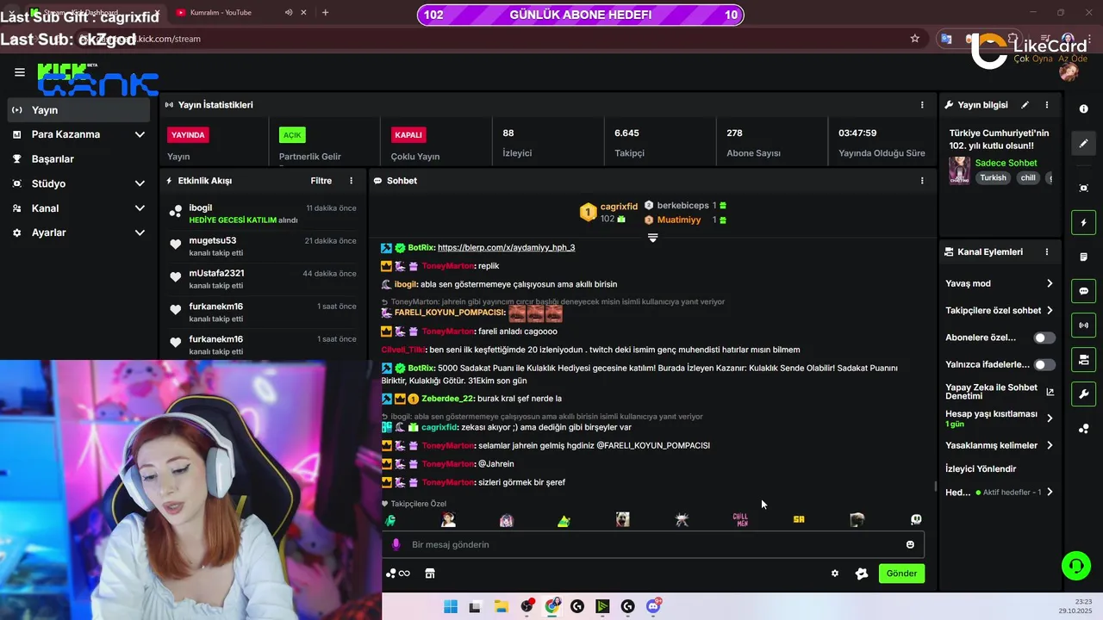Open chat settings gear icon
The width and height of the screenshot is (1103, 620).
834,573
